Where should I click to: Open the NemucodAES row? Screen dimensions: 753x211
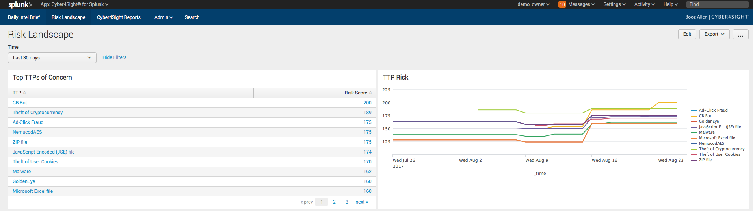(x=27, y=132)
